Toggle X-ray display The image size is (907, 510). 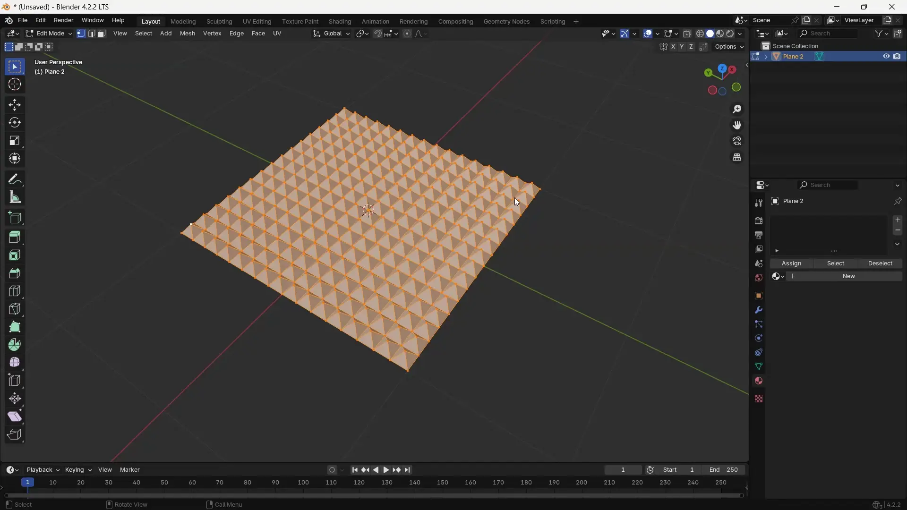[x=687, y=34]
